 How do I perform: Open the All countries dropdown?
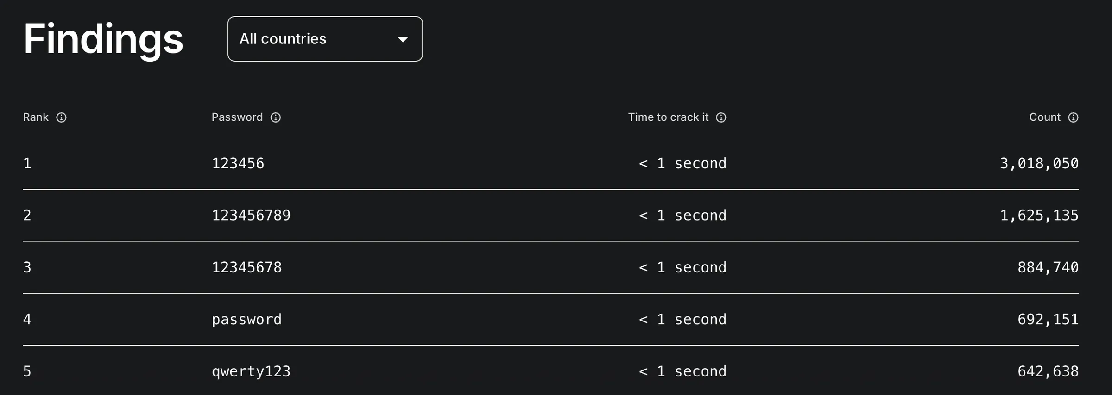point(325,39)
